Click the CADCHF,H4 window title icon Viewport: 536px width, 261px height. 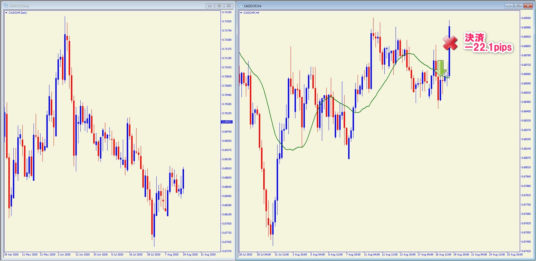tap(241, 6)
